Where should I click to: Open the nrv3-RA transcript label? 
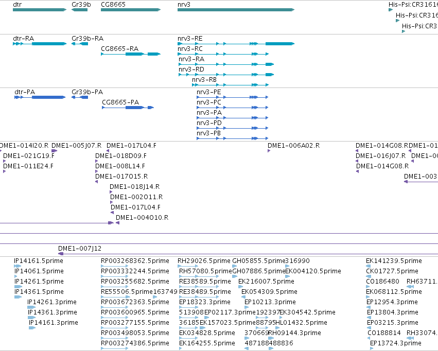(191, 59)
